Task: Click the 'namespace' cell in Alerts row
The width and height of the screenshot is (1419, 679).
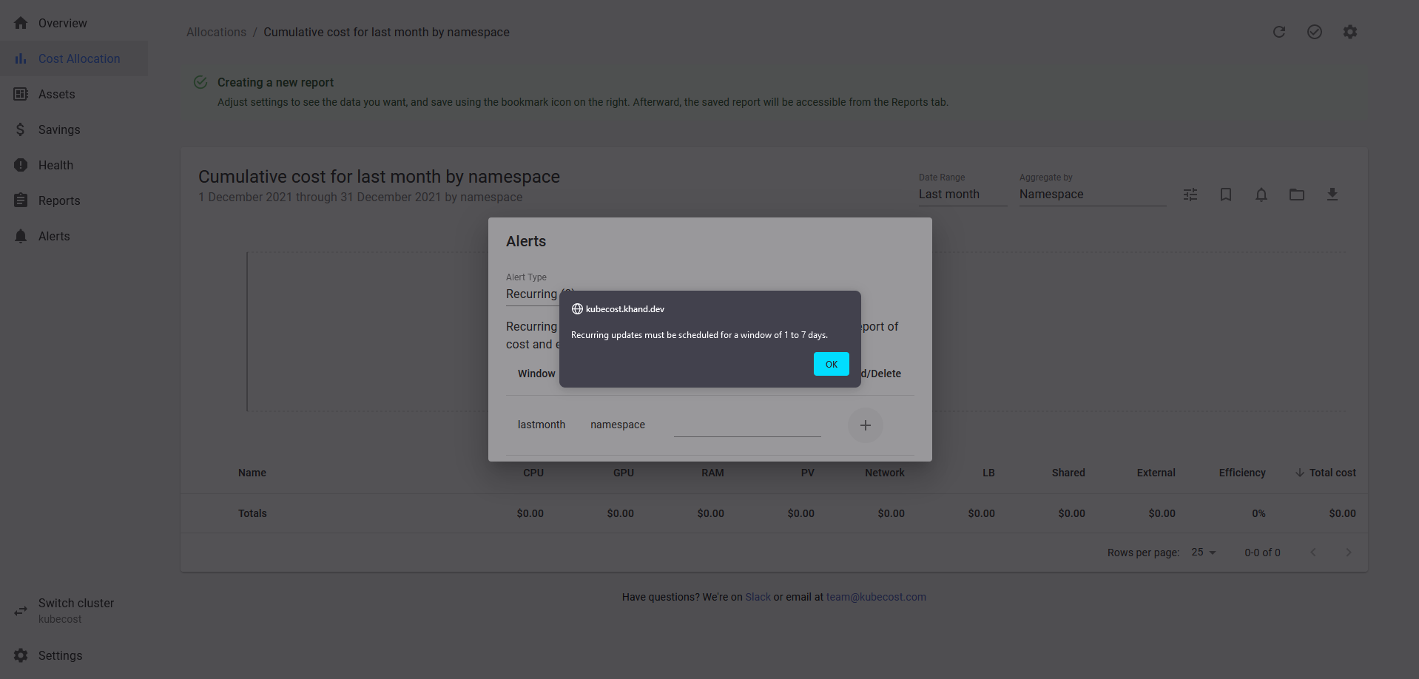Action: tap(618, 425)
